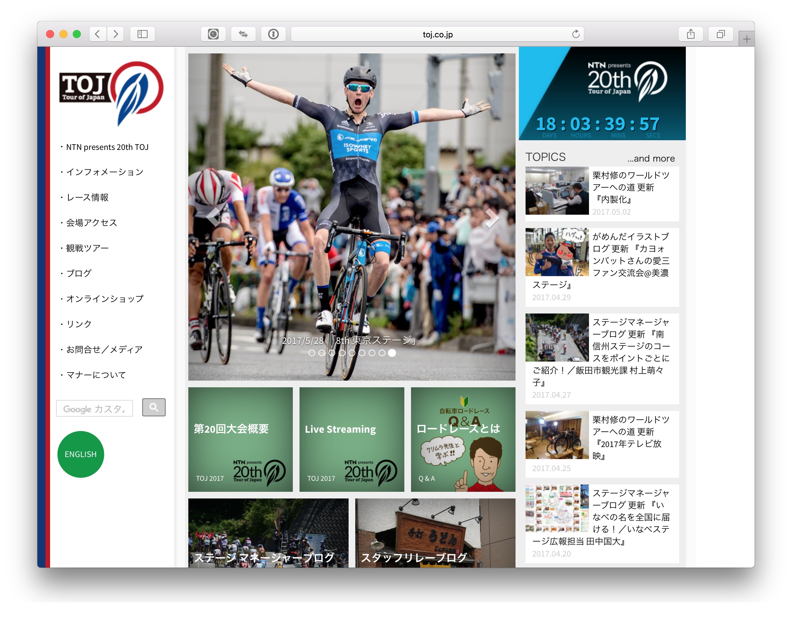Go to previous slide with left chevron

(x=213, y=217)
